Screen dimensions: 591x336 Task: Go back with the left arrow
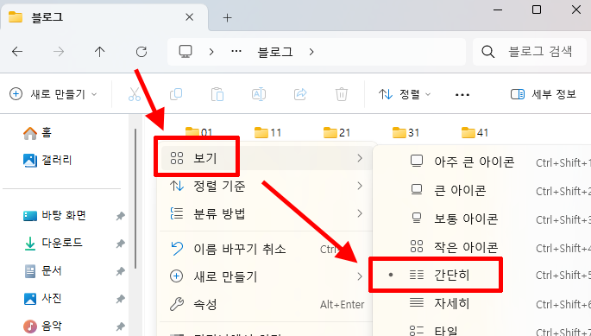tap(17, 51)
